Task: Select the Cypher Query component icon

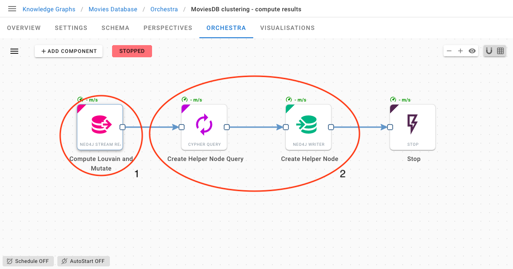Action: pyautogui.click(x=204, y=125)
